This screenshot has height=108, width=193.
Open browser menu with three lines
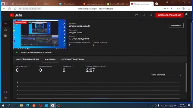[x=172, y=2]
